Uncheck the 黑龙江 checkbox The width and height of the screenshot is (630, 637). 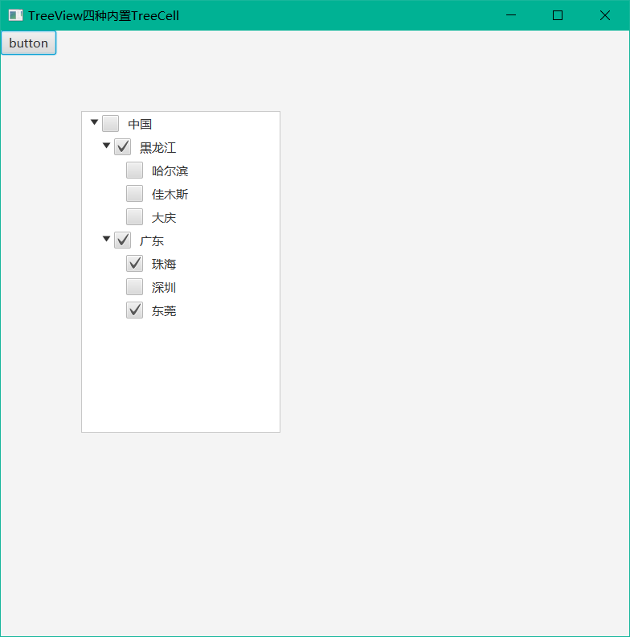122,147
